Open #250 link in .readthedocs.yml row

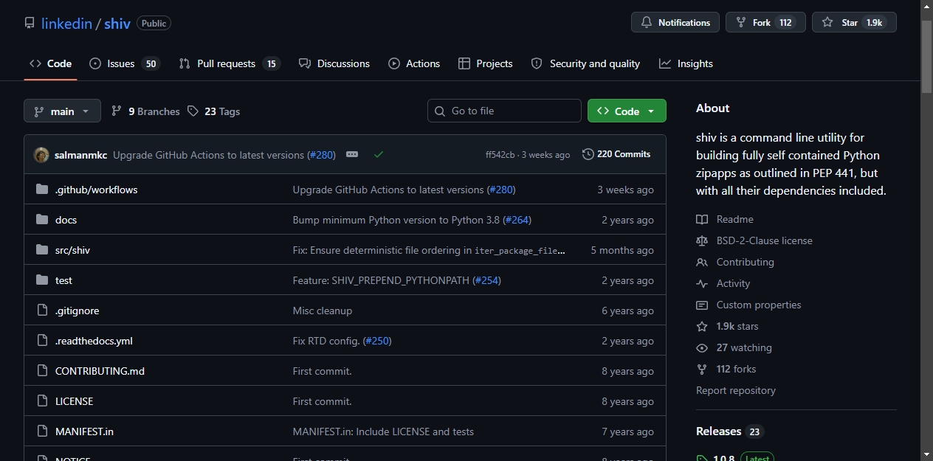[x=377, y=341]
